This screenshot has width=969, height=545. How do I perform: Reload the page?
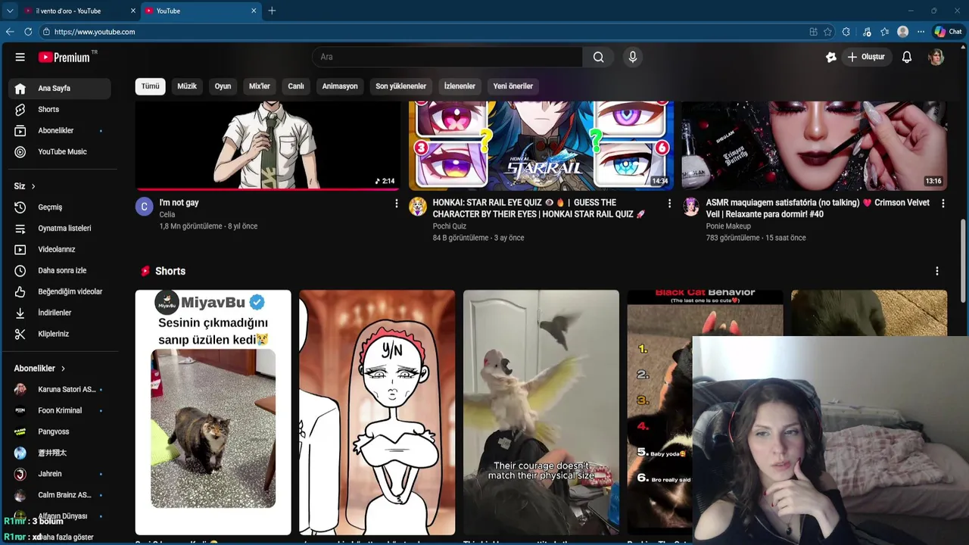point(28,32)
